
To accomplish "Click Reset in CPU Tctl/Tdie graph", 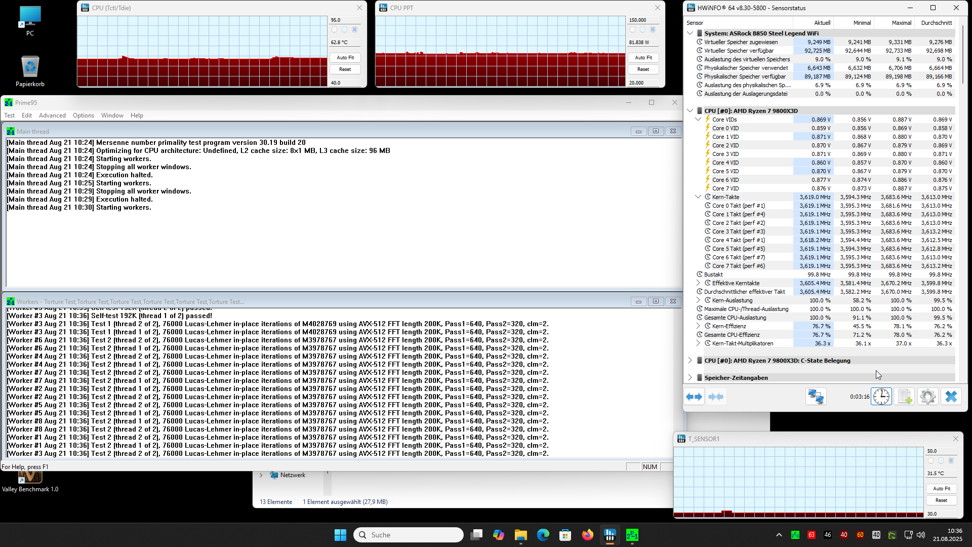I will point(345,69).
